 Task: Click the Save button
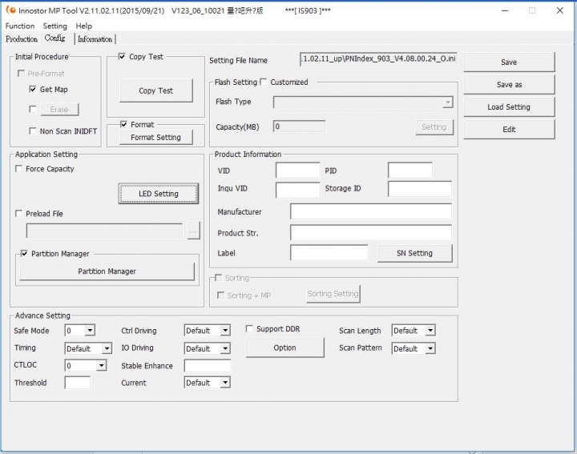tap(509, 62)
